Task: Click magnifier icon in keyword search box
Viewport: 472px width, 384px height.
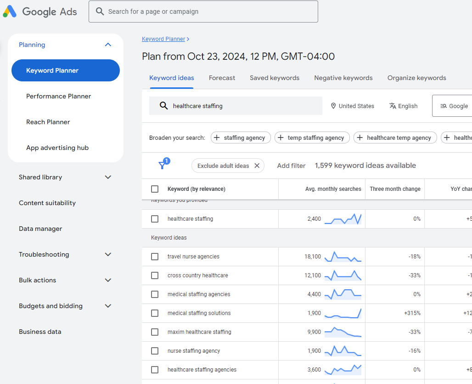Action: point(164,105)
